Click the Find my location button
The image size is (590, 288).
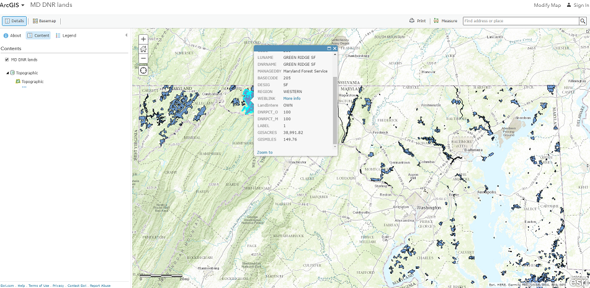coord(143,71)
